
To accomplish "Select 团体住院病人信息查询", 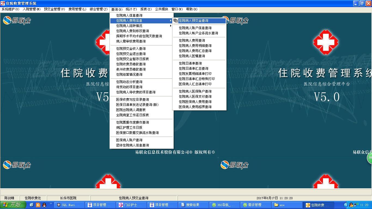I will click(x=141, y=145).
